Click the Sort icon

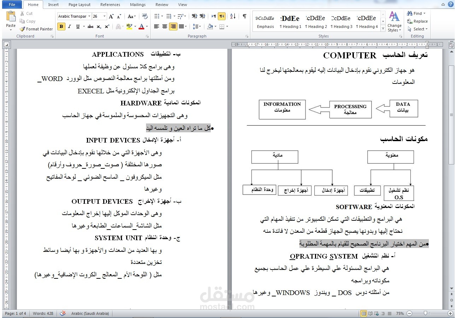pos(233,16)
